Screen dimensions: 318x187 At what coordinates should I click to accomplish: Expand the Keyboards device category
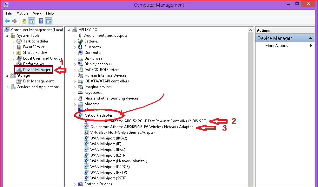(74, 92)
